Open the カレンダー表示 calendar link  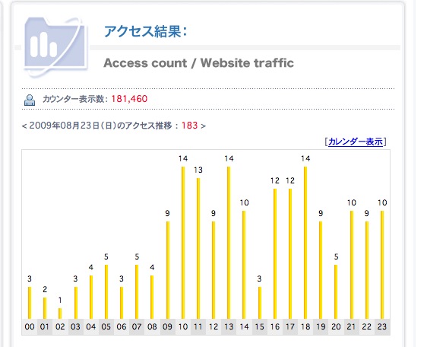click(356, 142)
